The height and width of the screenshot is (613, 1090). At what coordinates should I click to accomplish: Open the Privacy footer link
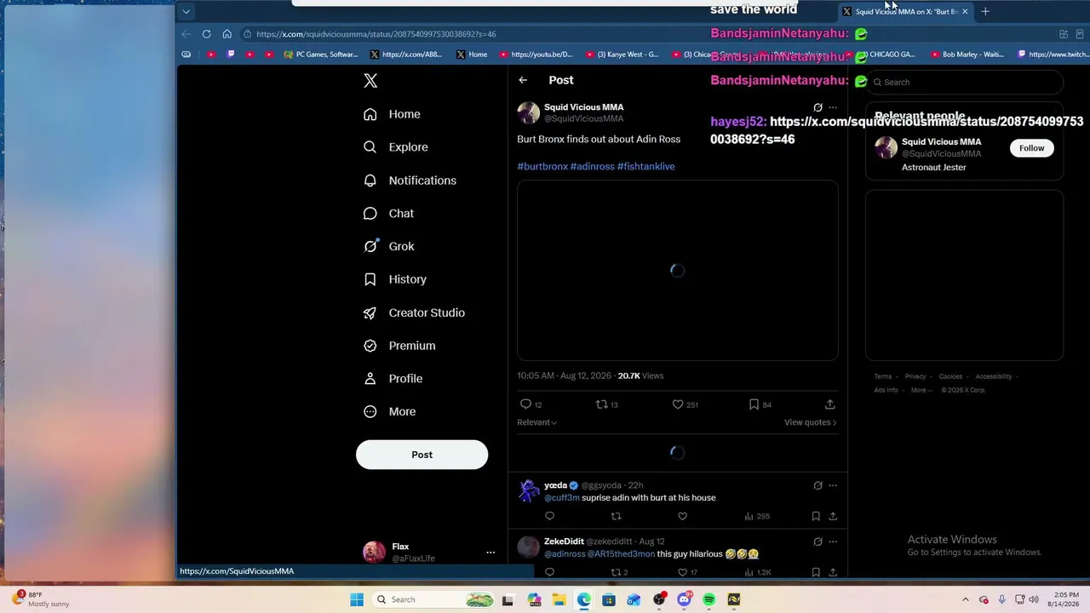tap(915, 376)
